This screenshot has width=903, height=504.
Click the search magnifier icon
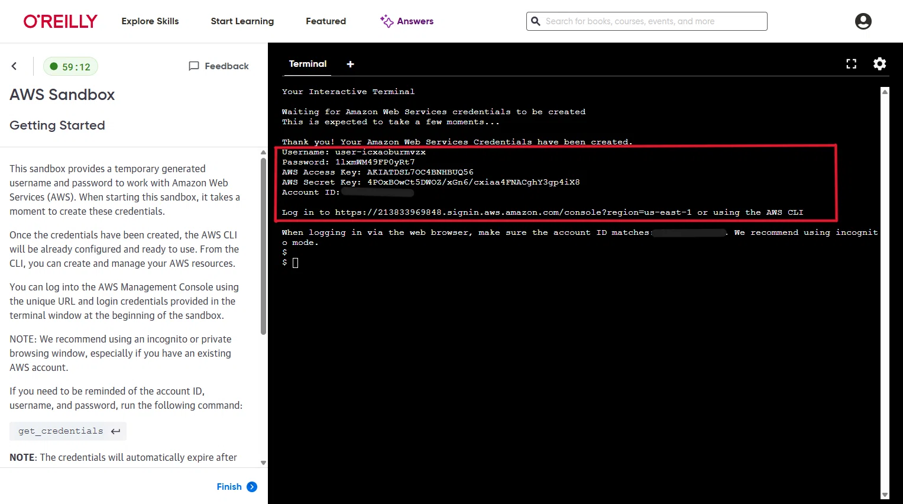pos(536,21)
